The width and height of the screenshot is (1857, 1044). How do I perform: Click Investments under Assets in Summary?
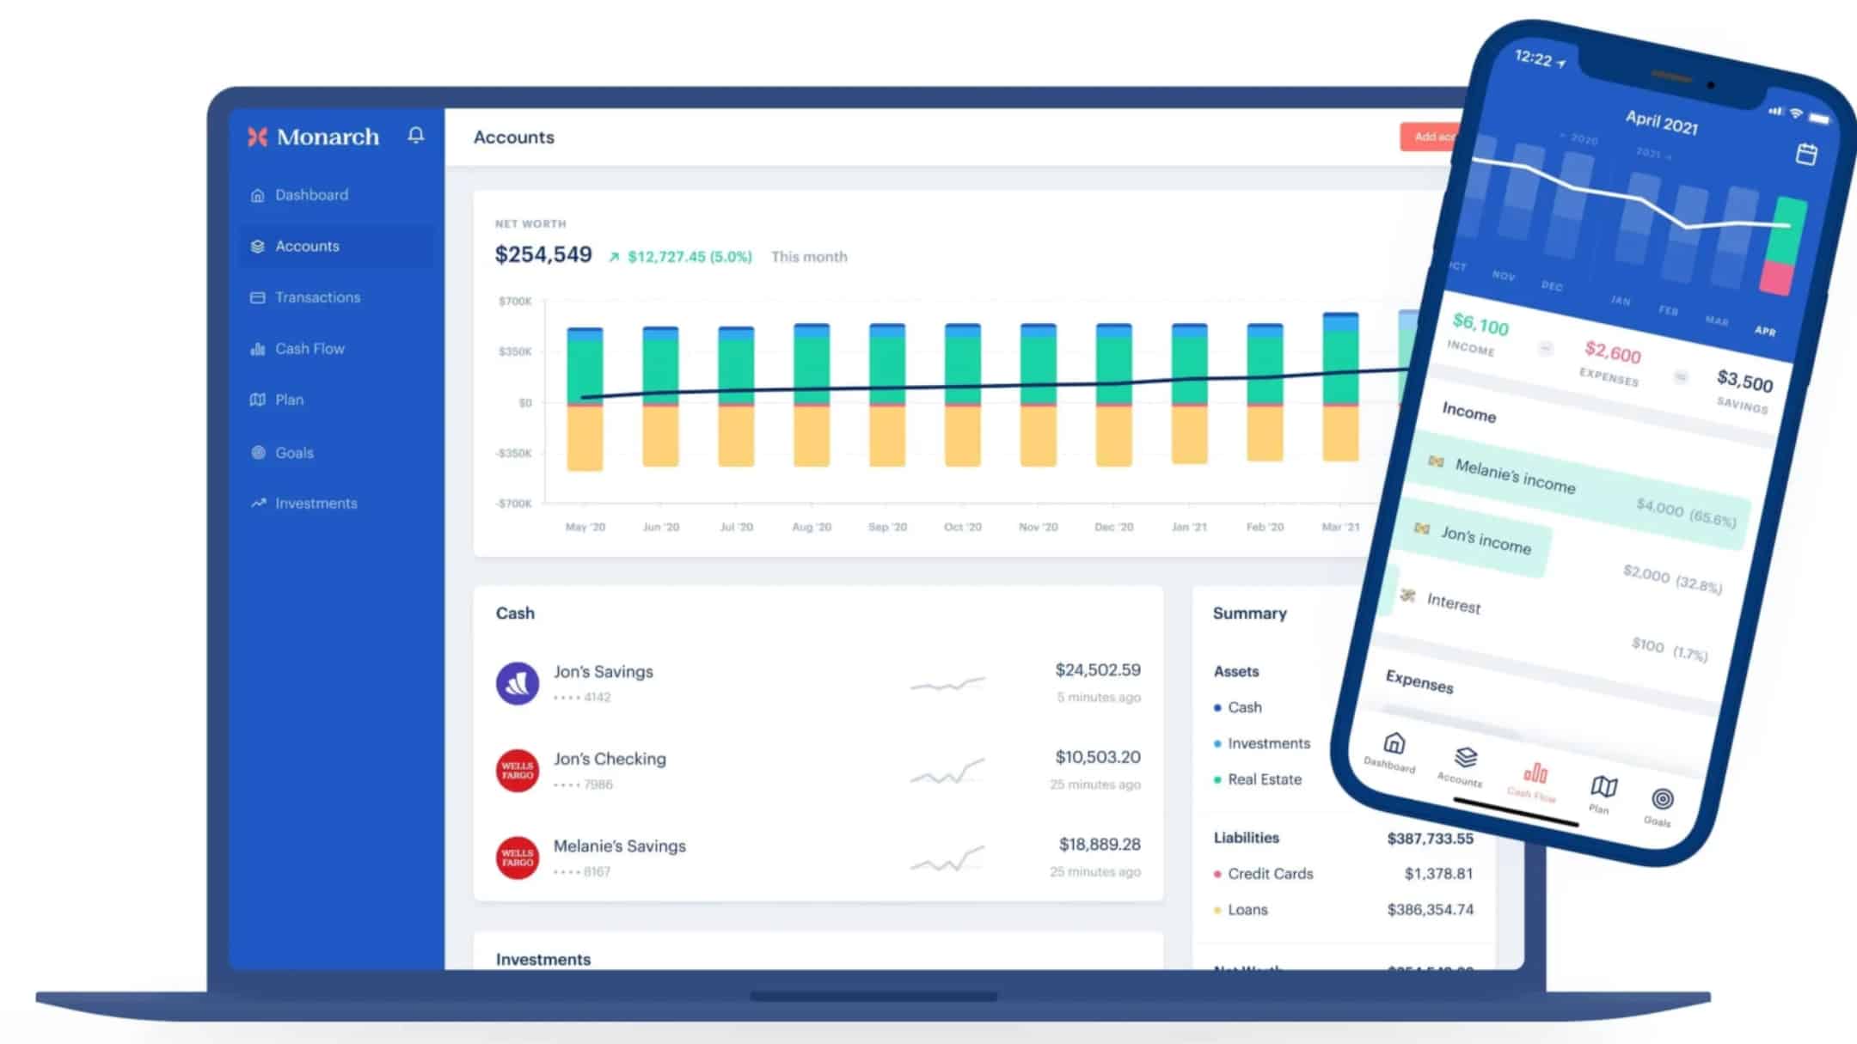(1261, 743)
